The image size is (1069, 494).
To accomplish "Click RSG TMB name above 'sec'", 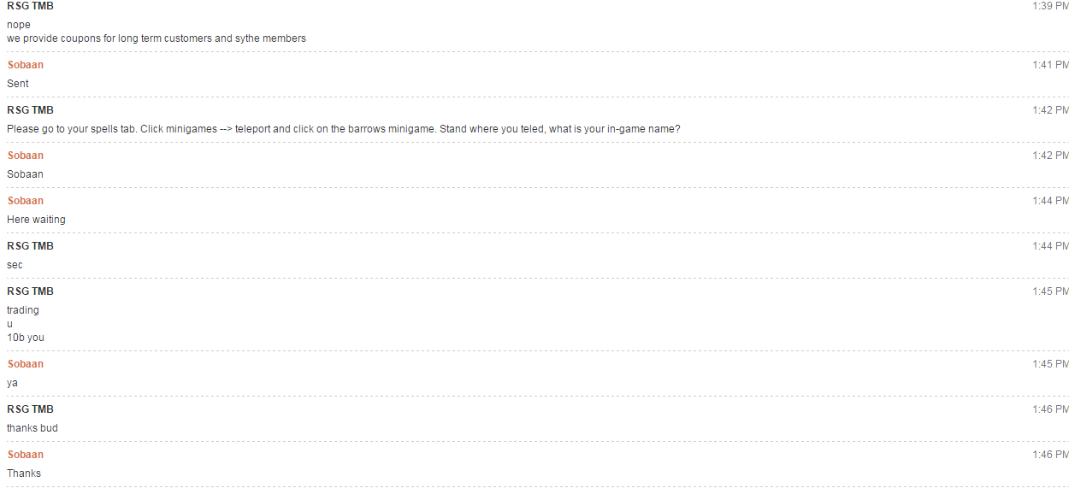I will click(30, 246).
